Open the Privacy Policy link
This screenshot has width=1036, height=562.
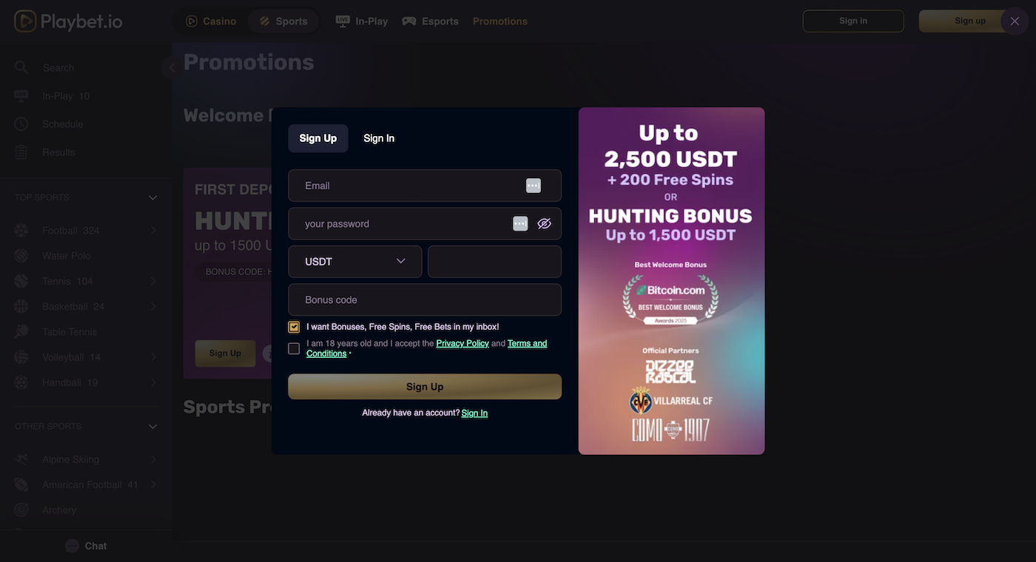click(x=462, y=342)
